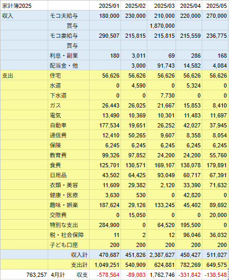Select the 家計簿2025 title cell
229x280 pixels.
click(x=24, y=6)
